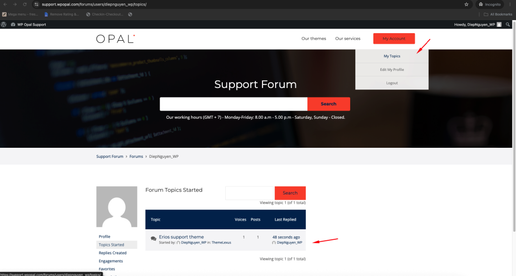
Task: Open the Incognito profile indicator
Action: click(x=490, y=4)
